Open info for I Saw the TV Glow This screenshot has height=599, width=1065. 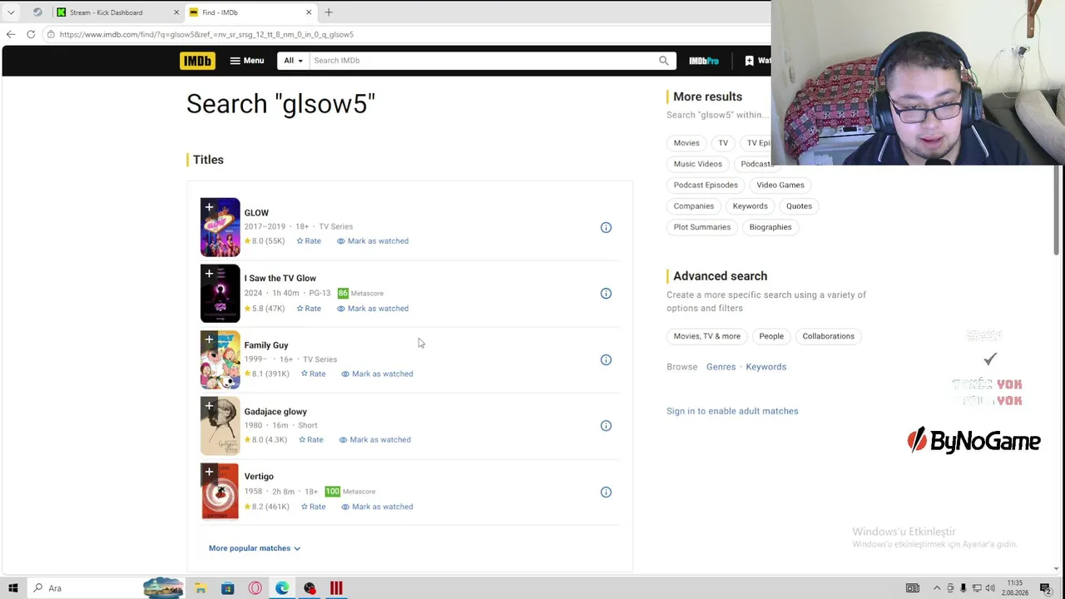tap(606, 293)
